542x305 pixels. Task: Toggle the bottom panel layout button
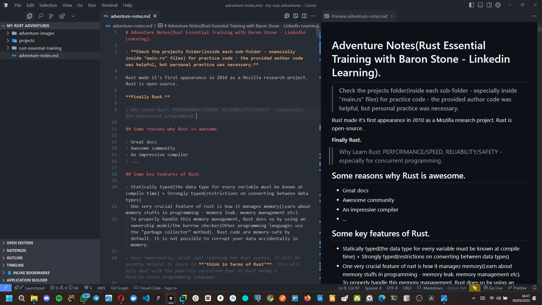click(480, 5)
